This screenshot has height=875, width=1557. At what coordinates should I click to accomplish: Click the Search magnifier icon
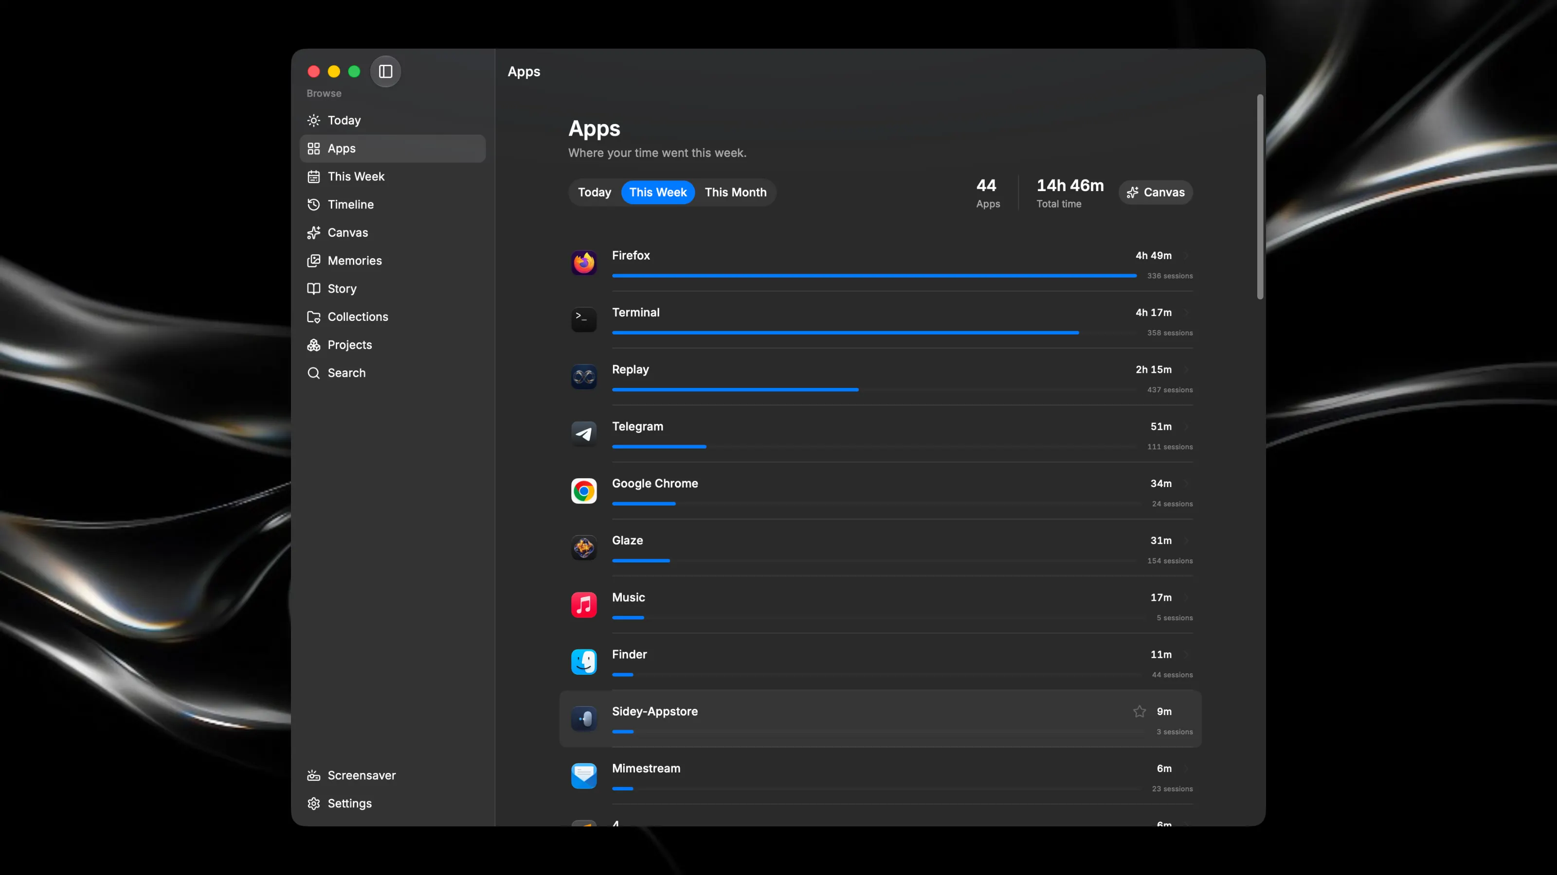click(313, 373)
